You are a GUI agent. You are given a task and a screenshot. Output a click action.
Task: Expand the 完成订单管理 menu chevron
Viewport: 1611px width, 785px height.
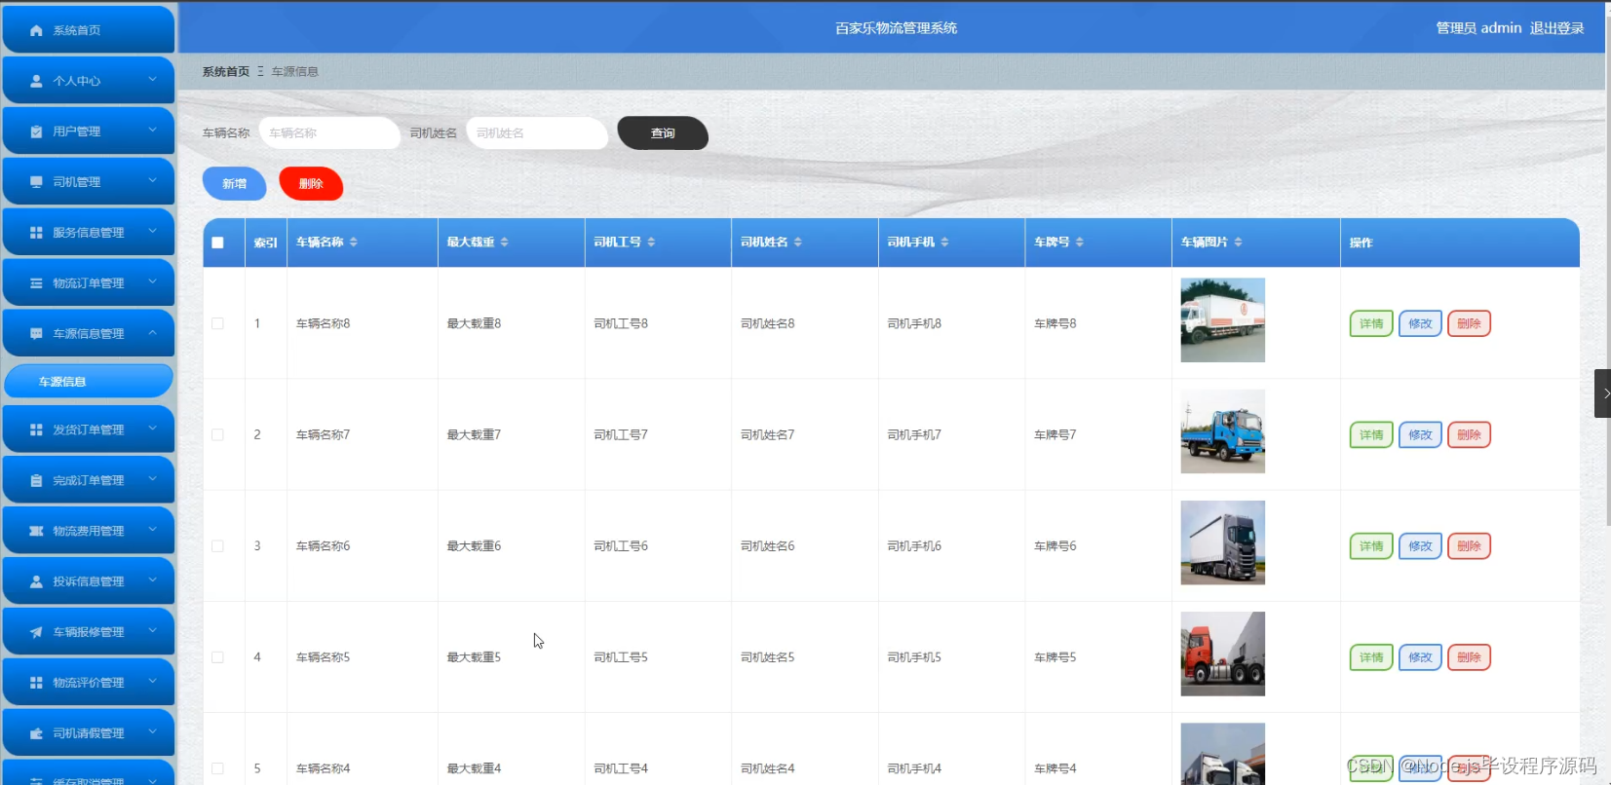152,479
